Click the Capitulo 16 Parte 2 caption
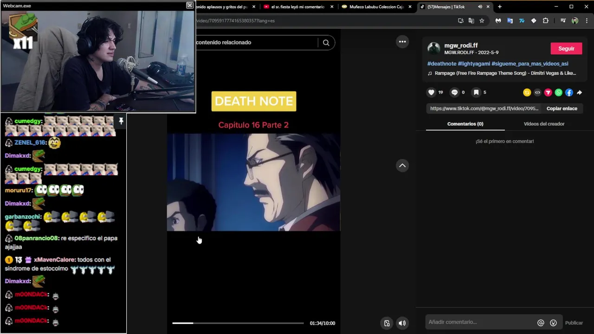Image resolution: width=594 pixels, height=334 pixels. [253, 125]
